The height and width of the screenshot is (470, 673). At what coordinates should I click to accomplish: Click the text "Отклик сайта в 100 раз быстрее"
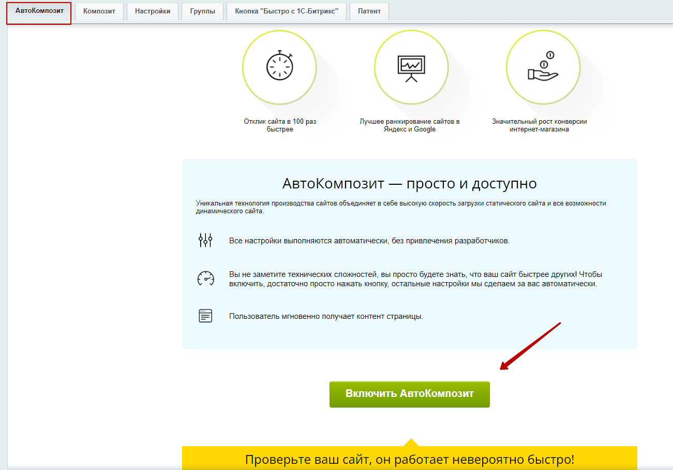coord(280,125)
